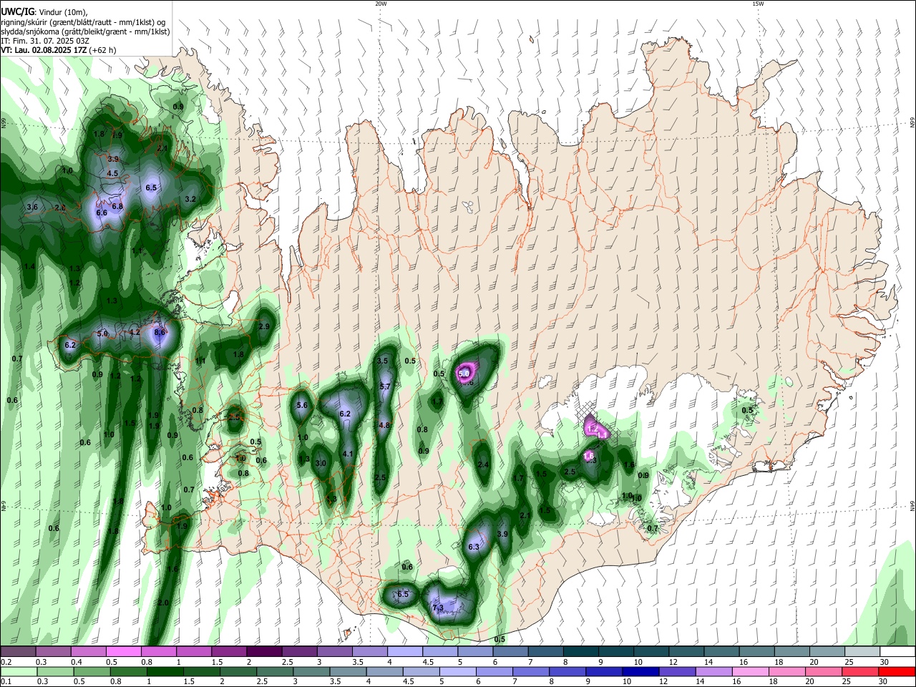Click the 3.6 value near the left map edge
The image size is (916, 687).
(32, 208)
